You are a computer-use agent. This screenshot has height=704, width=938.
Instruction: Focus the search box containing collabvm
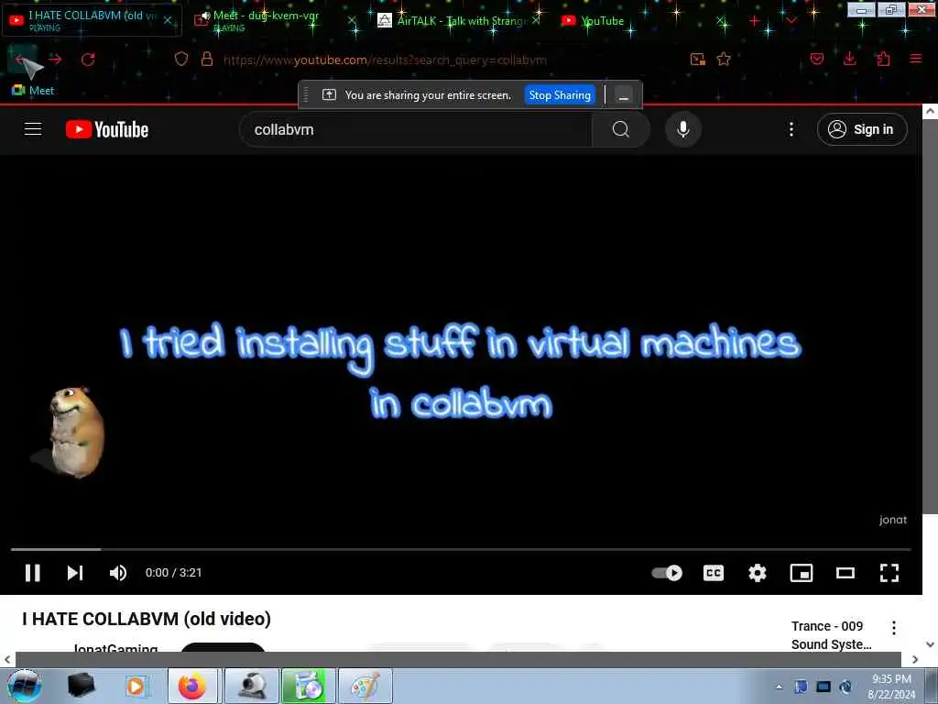(415, 129)
